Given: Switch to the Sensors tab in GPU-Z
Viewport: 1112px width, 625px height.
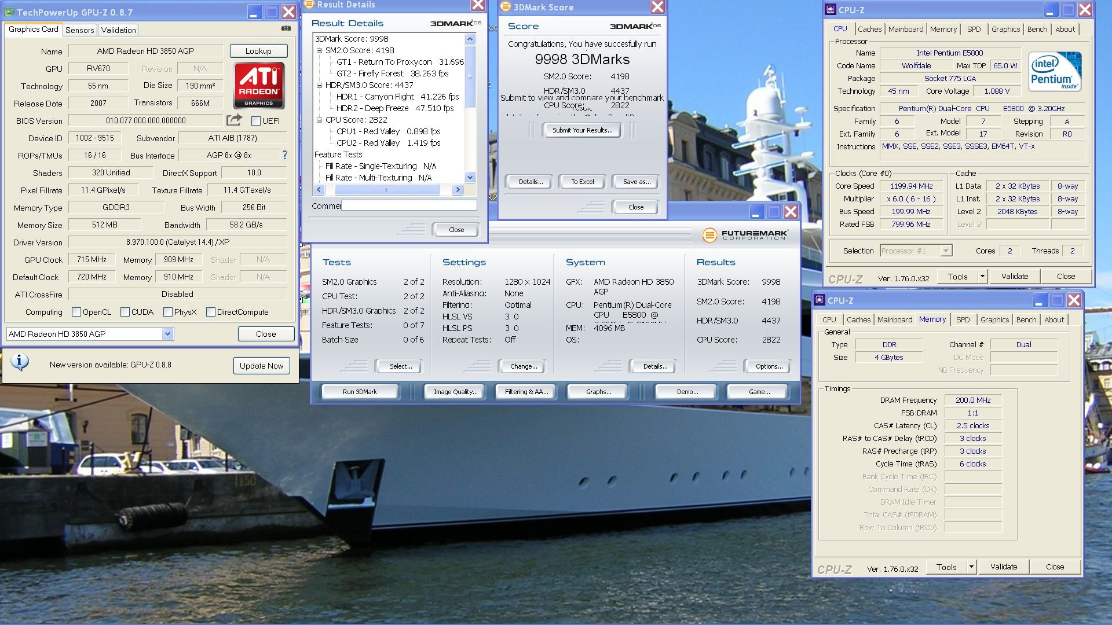Looking at the screenshot, I should 79,30.
